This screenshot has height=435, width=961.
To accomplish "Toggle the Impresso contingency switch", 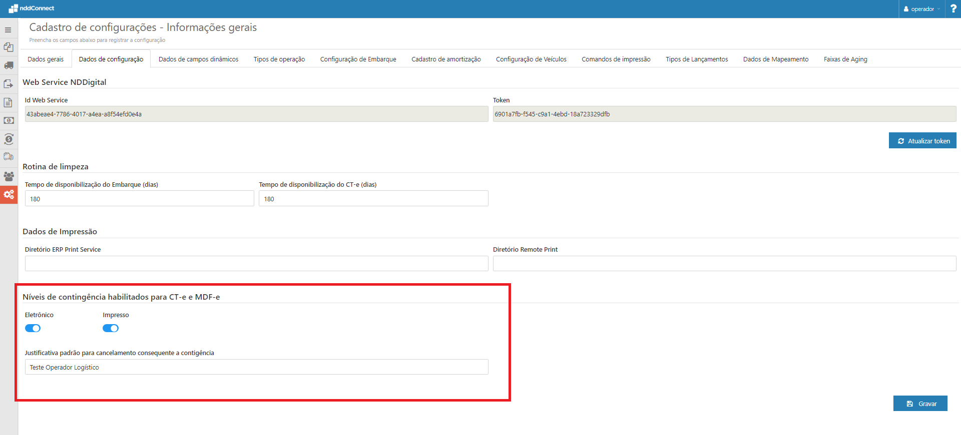I will 111,328.
